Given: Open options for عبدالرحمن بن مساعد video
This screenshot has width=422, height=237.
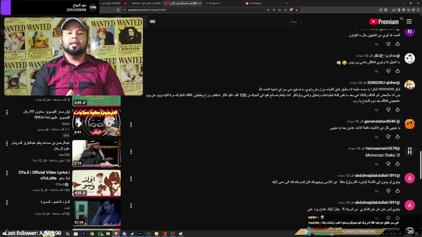Looking at the screenshot, I should pos(131,151).
